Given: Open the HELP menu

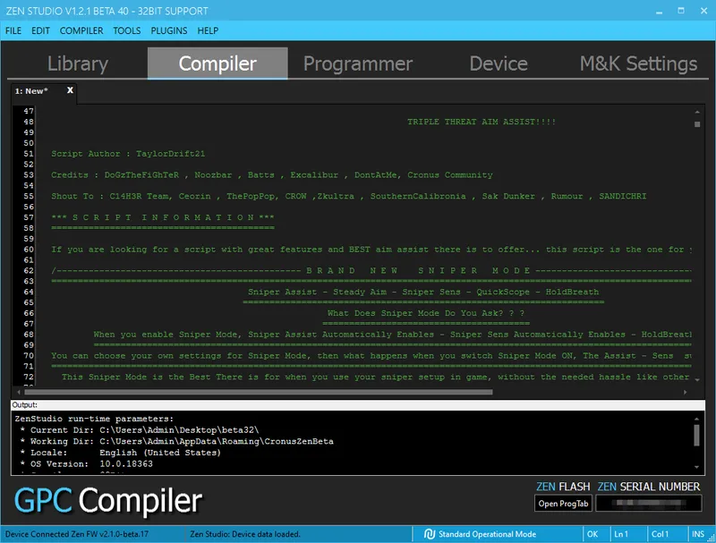Looking at the screenshot, I should tap(208, 30).
